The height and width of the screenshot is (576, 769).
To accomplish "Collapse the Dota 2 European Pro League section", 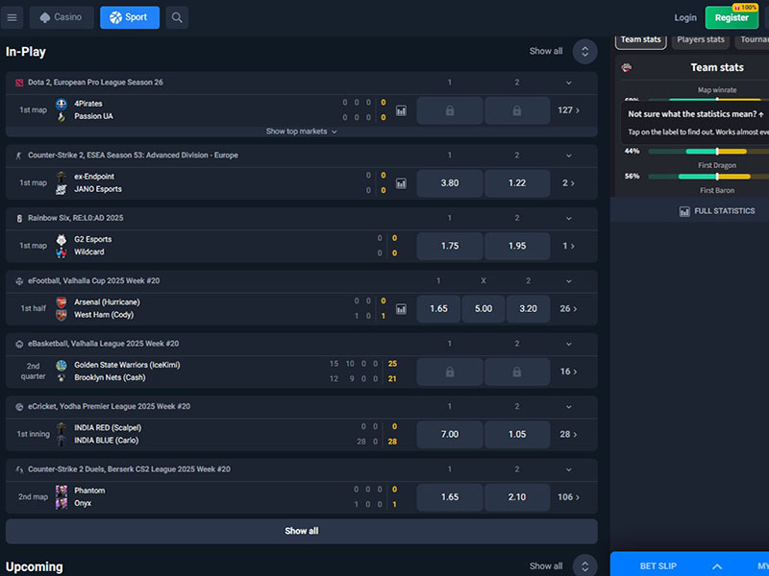I will coord(569,83).
